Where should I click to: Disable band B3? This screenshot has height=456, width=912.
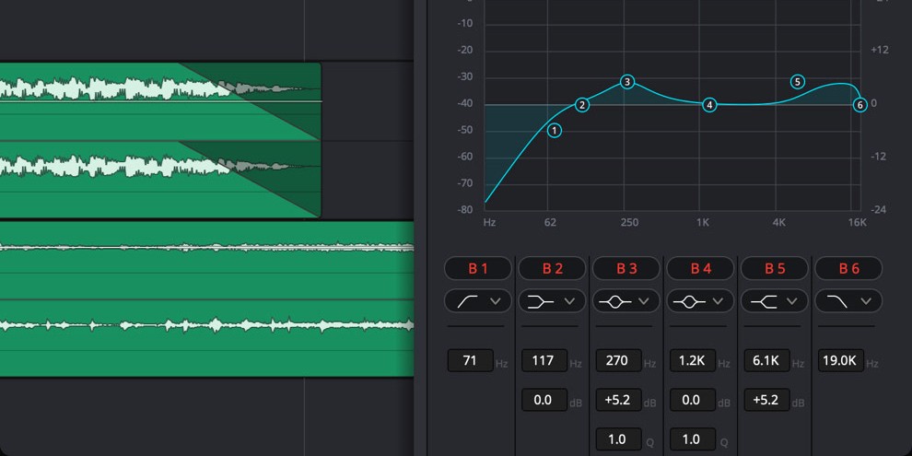point(626,268)
